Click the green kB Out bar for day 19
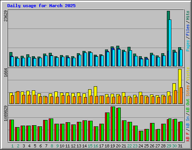The image size is (192, 150). [x=114, y=124]
